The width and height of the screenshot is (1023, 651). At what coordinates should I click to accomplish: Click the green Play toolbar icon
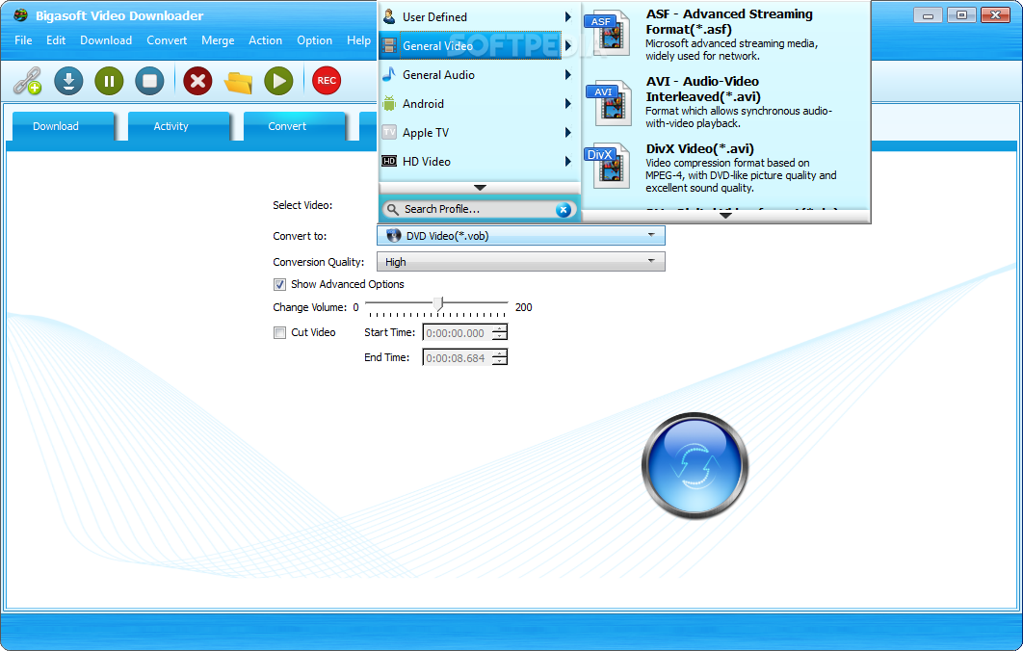pyautogui.click(x=278, y=81)
